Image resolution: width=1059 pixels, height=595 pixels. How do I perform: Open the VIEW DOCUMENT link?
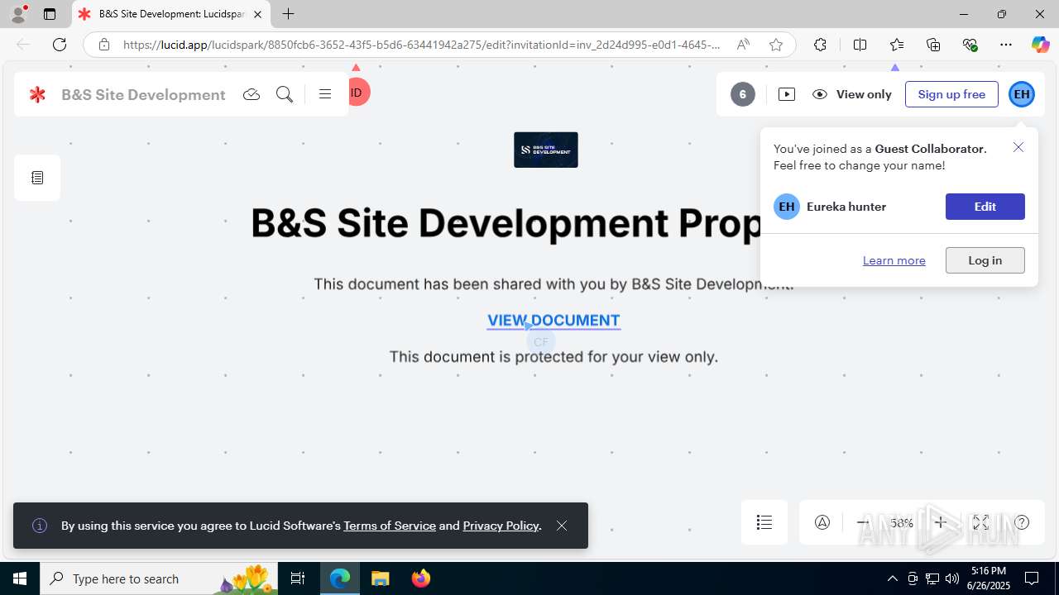tap(553, 321)
